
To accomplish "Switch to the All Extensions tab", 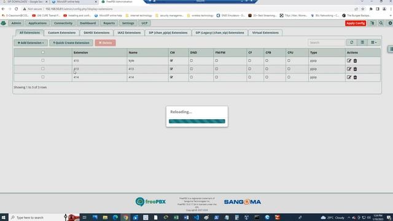I will point(29,33).
